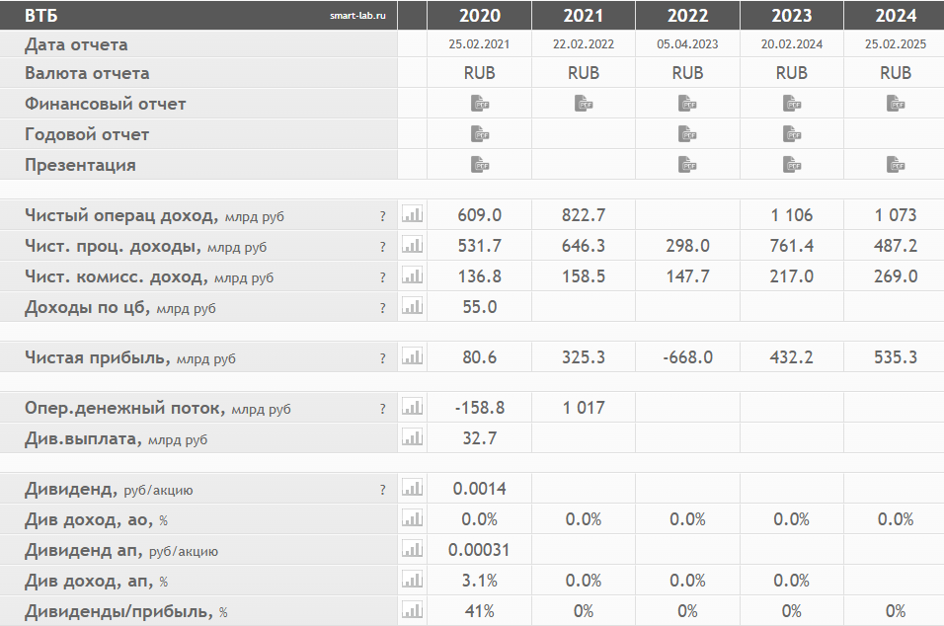Click dividend value 0.0014
This screenshot has width=944, height=626.
tap(479, 489)
